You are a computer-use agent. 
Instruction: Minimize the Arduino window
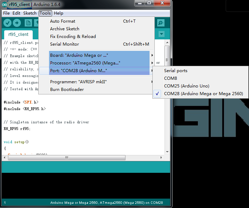coord(140,3)
